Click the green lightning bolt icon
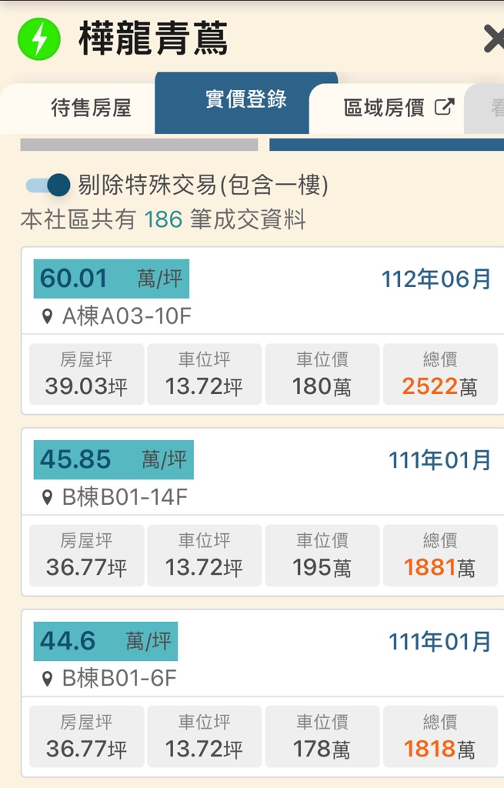 pyautogui.click(x=38, y=38)
